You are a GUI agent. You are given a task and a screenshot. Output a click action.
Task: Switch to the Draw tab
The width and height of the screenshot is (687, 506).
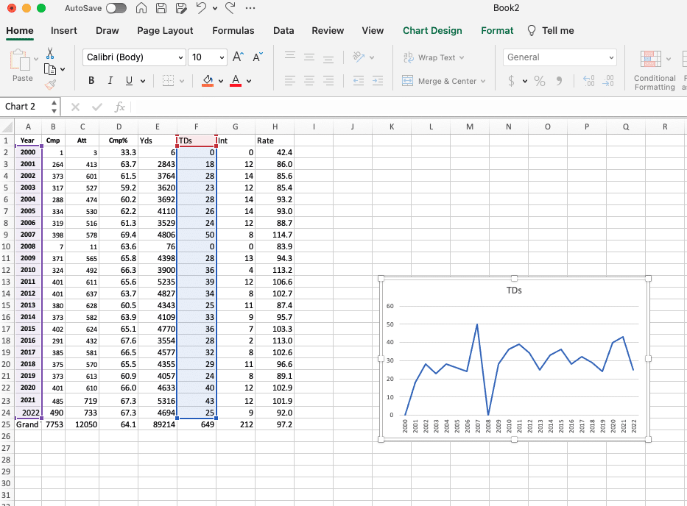pyautogui.click(x=108, y=31)
